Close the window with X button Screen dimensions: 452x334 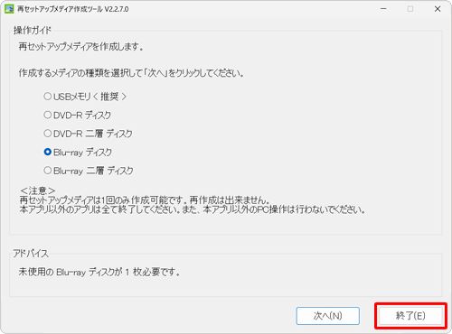click(438, 9)
